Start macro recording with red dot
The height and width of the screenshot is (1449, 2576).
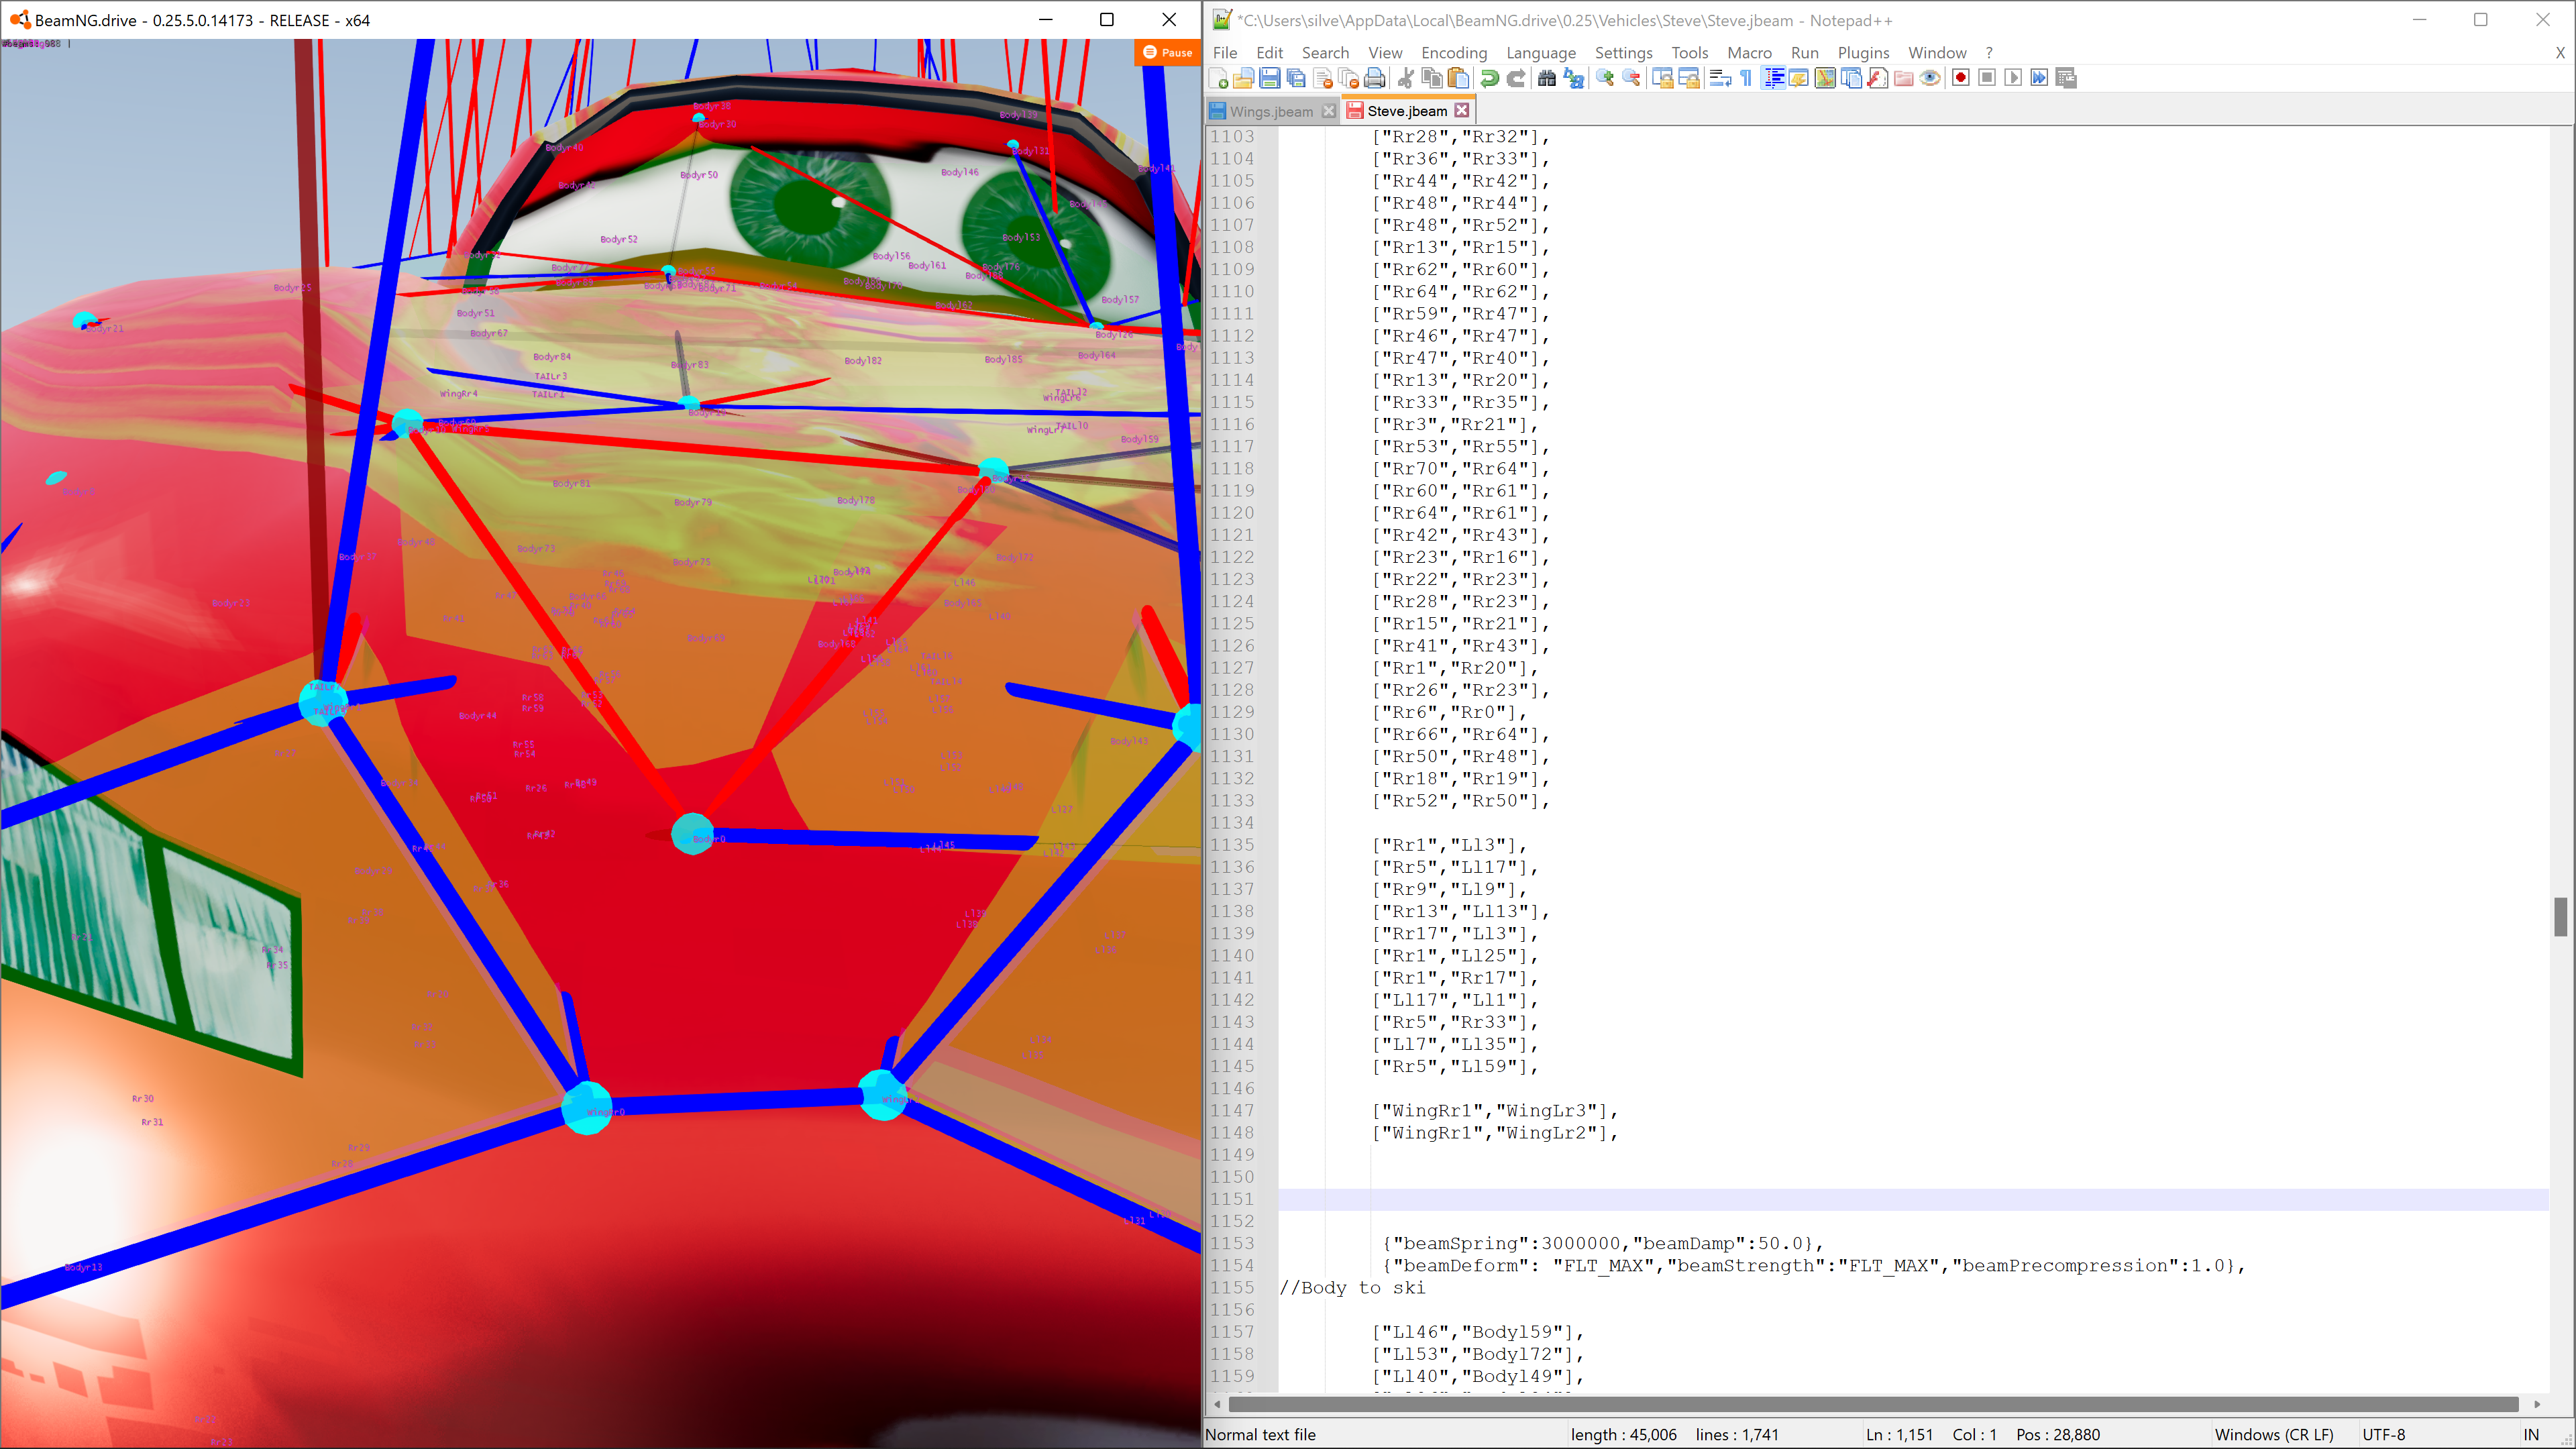[x=1960, y=78]
